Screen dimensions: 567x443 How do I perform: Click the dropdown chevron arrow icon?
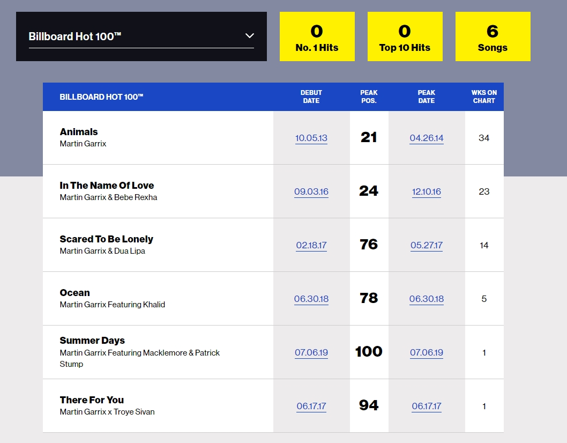250,36
